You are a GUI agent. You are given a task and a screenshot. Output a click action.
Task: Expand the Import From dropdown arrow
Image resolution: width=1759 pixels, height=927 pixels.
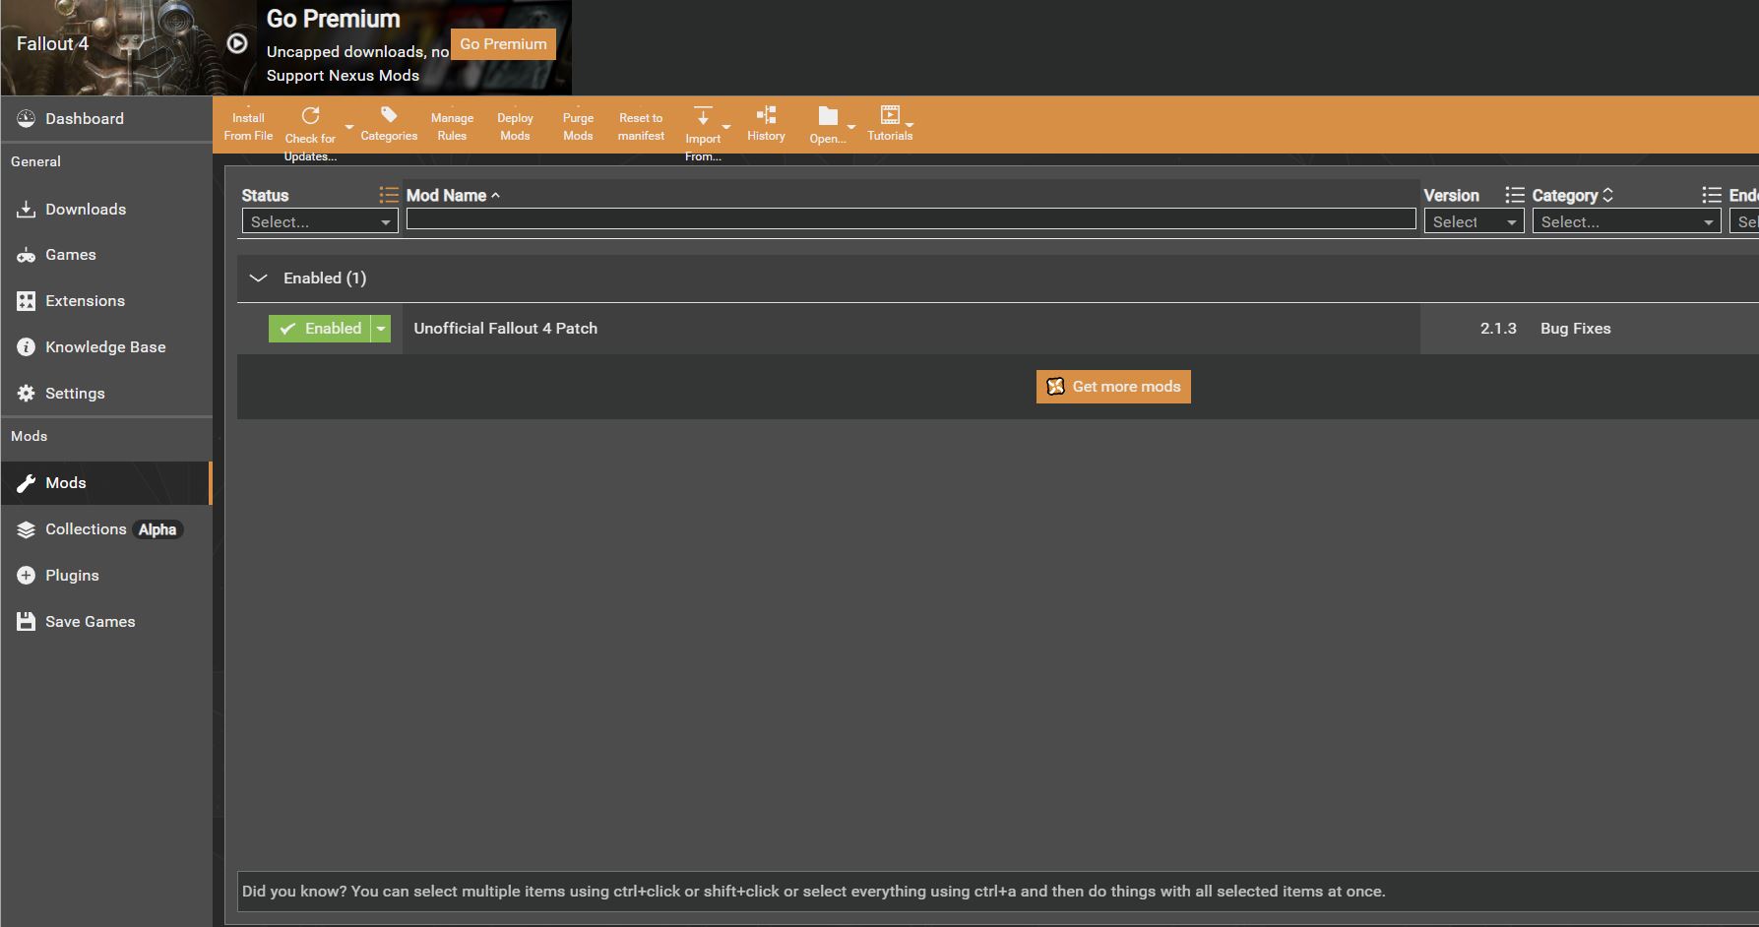[x=726, y=127]
